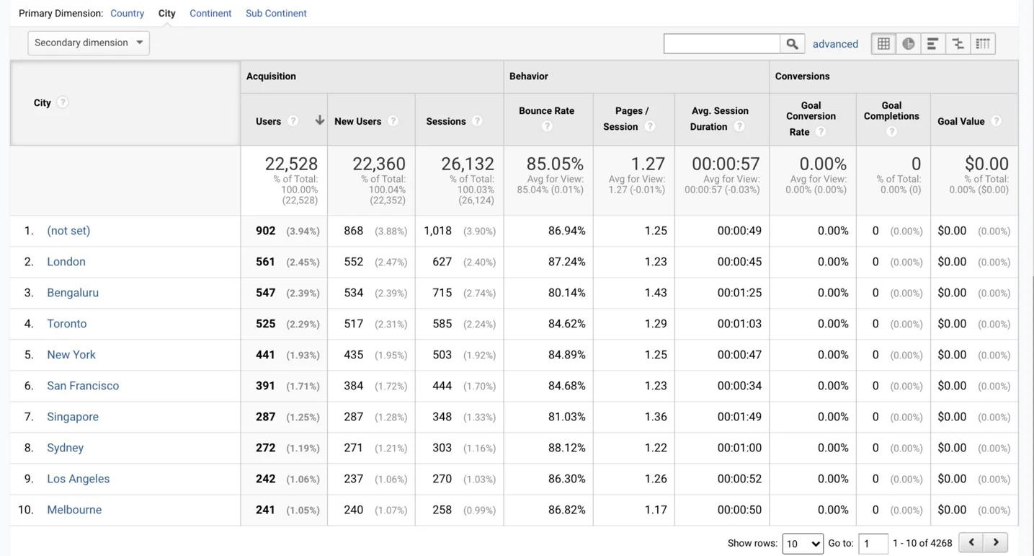Click the search magnifier button
This screenshot has height=556, width=1034.
[x=791, y=44]
